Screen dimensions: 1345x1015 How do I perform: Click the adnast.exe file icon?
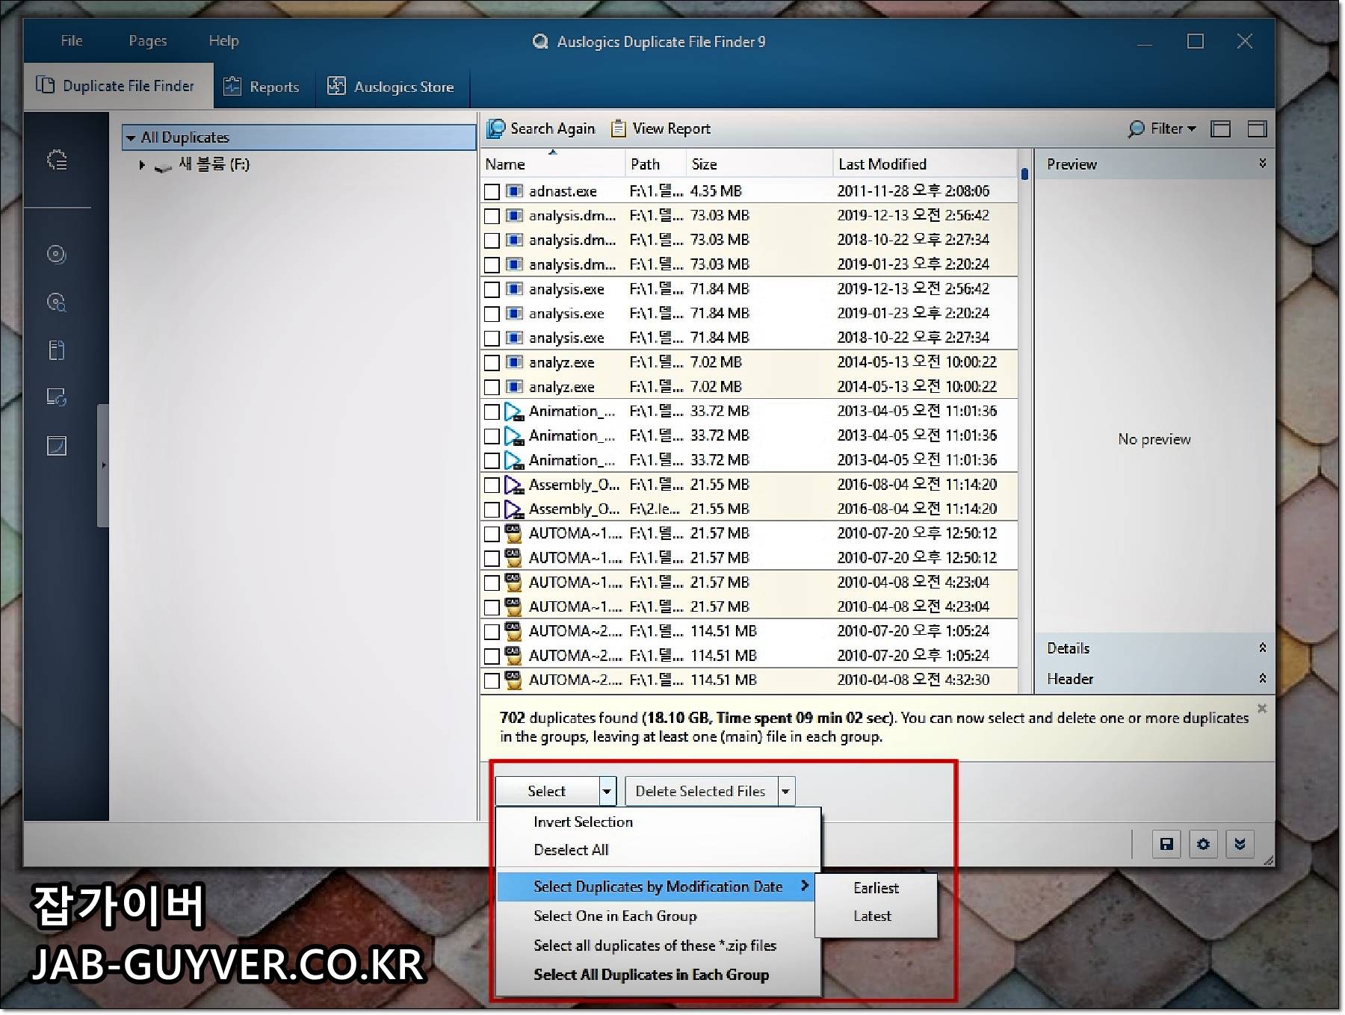(x=514, y=191)
